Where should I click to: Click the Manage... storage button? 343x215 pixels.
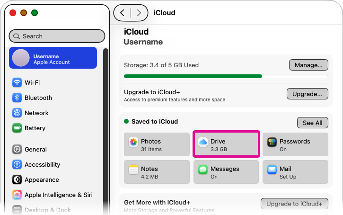(x=308, y=65)
